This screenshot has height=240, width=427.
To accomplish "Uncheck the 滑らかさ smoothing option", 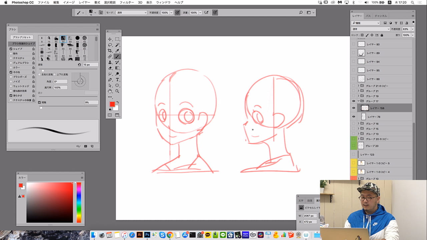I will click(11, 95).
